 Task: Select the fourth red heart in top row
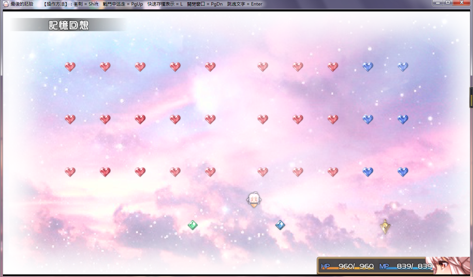(x=175, y=67)
